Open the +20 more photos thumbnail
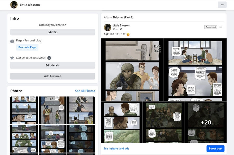The image size is (234, 155). pos(206,122)
